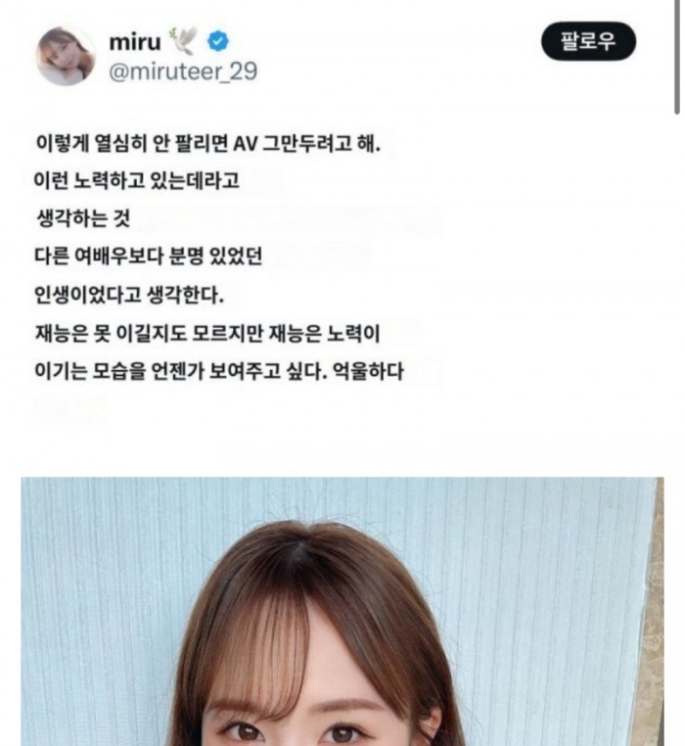Click the line 다른 여배우보다 분명 있었던
The image size is (685, 746).
click(x=148, y=256)
